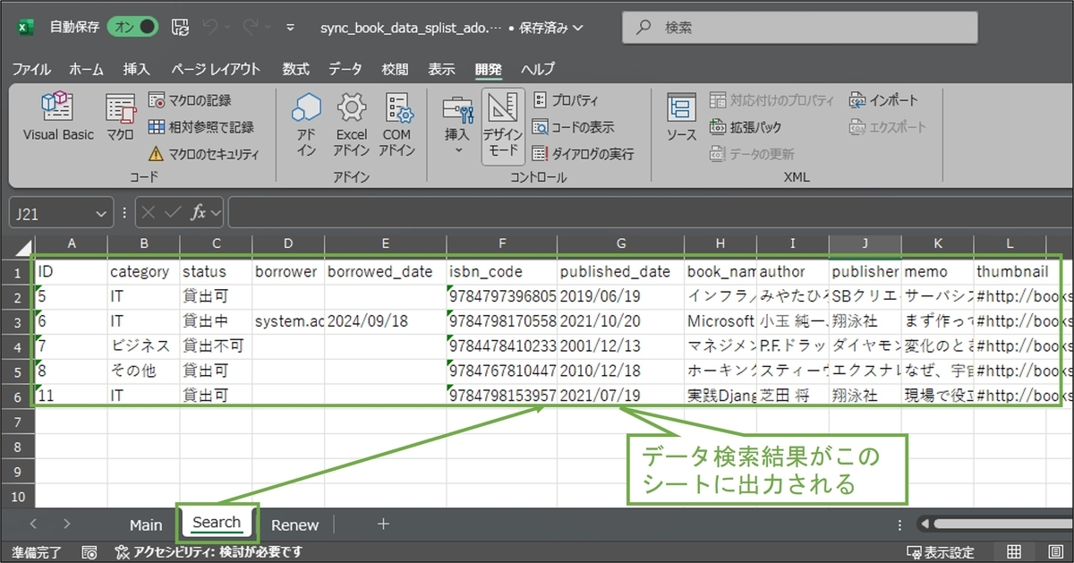The height and width of the screenshot is (563, 1074).
Task: Toggle 自動保存 autosave switch
Action: [132, 27]
